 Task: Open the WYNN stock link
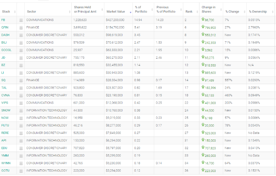pyautogui.click(x=6, y=163)
